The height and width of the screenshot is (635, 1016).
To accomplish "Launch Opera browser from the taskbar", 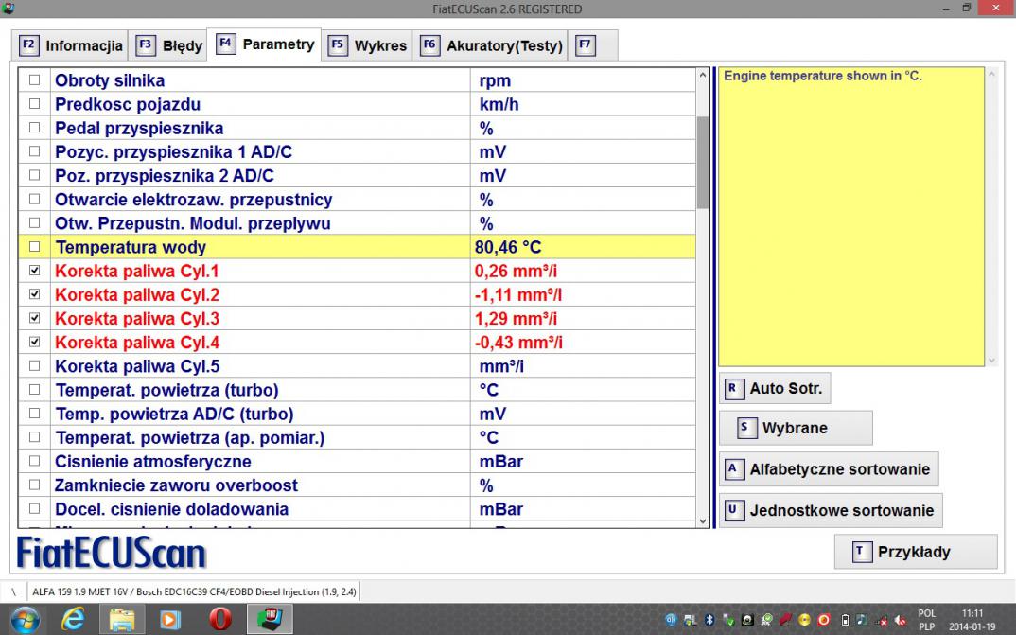I will coord(220,620).
